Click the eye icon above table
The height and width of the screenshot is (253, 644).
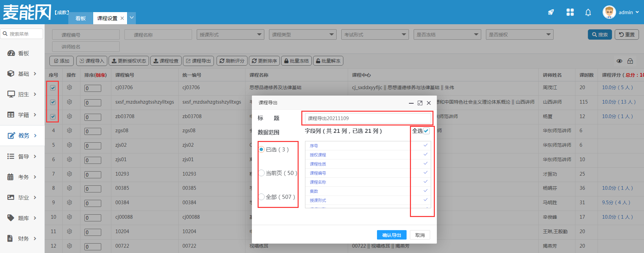pos(619,61)
